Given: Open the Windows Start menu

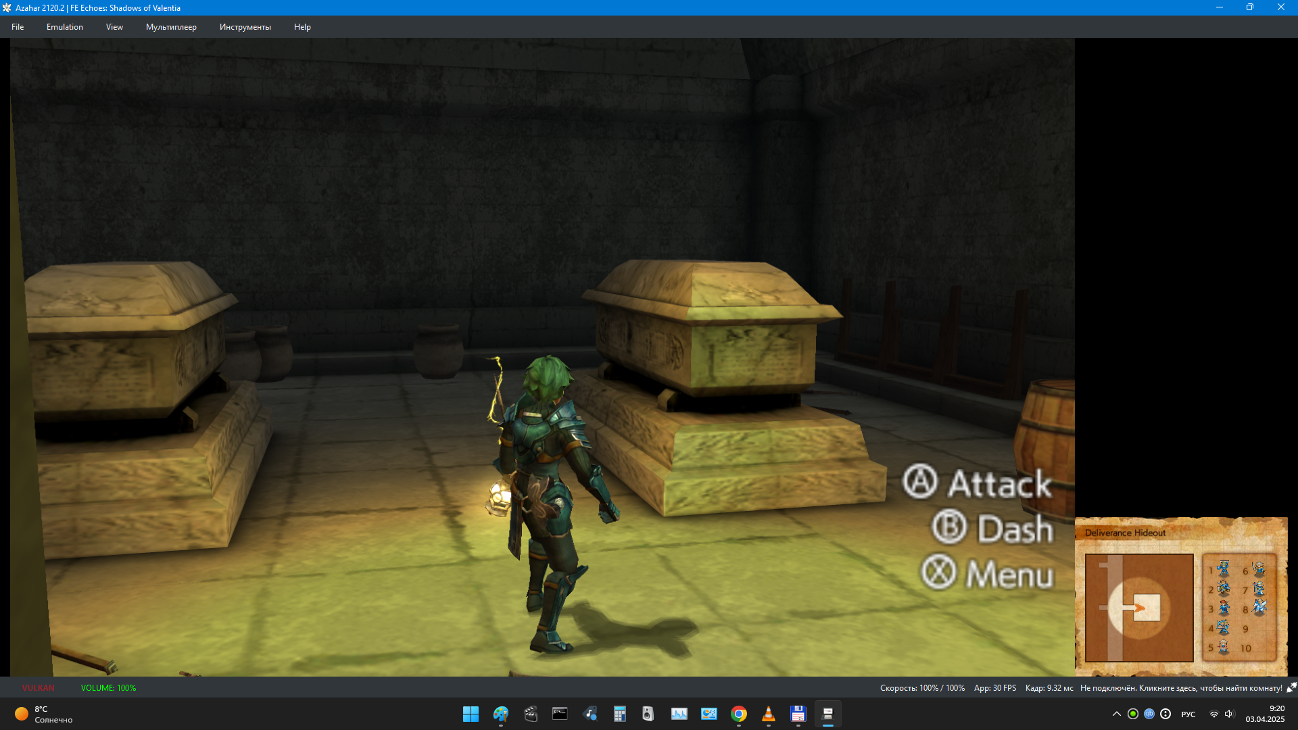Looking at the screenshot, I should pyautogui.click(x=471, y=714).
